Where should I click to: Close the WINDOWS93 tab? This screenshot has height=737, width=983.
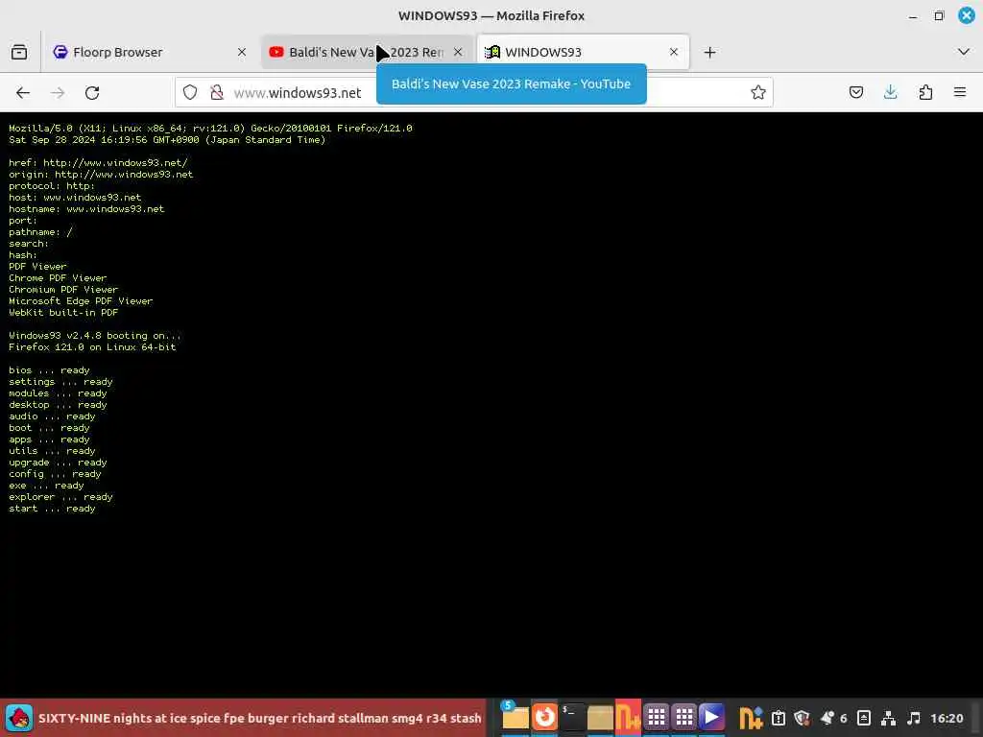pos(674,52)
